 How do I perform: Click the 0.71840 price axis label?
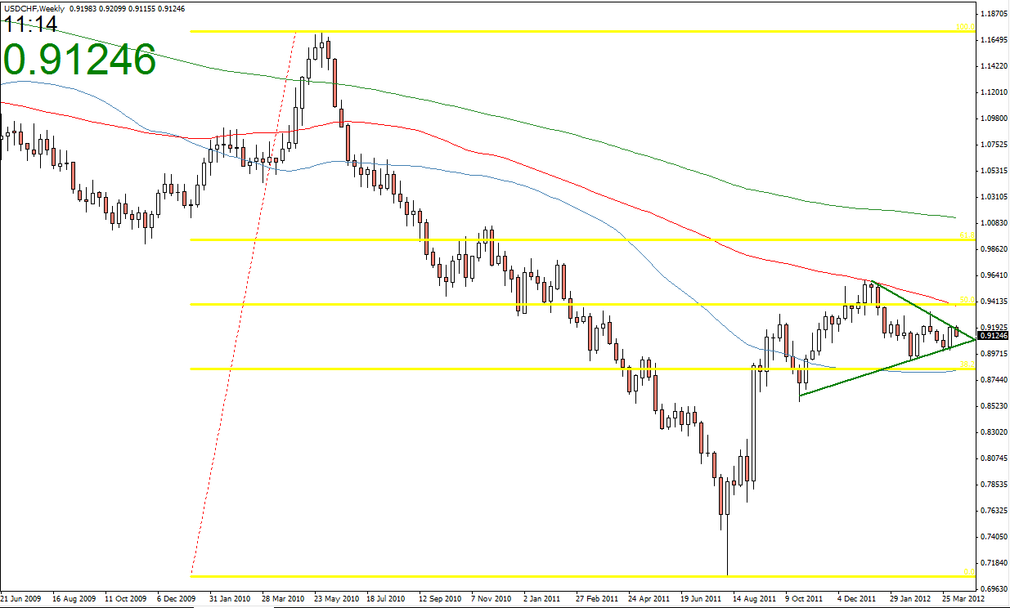pyautogui.click(x=994, y=563)
